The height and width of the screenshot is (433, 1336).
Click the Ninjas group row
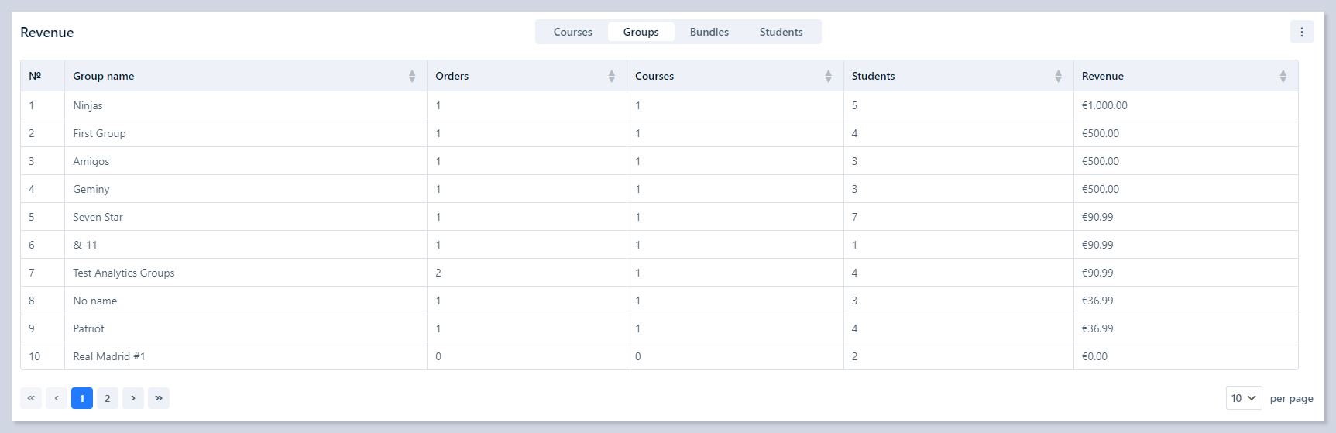pos(88,105)
